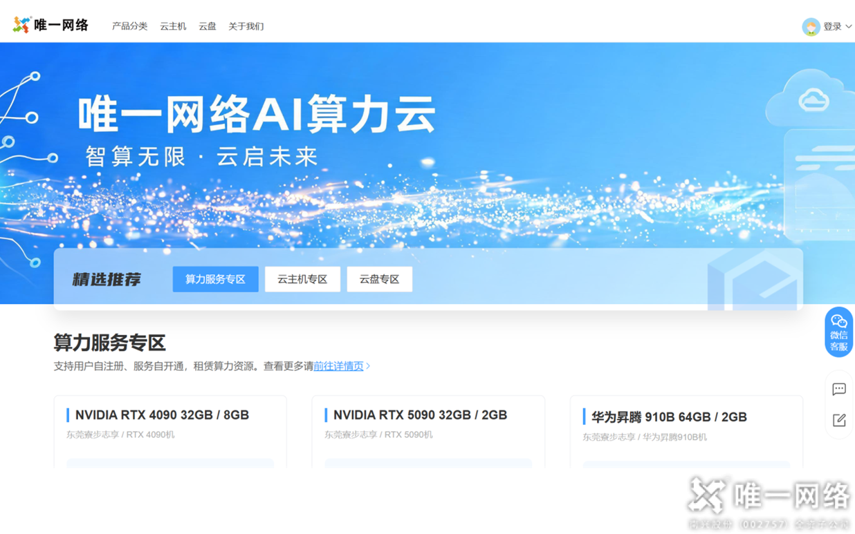
Task: Click the user avatar icon
Action: pyautogui.click(x=811, y=26)
